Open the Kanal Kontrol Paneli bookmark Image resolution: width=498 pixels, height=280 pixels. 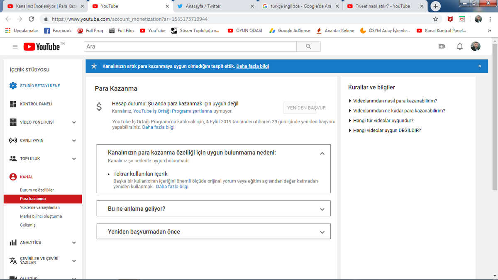[441, 30]
